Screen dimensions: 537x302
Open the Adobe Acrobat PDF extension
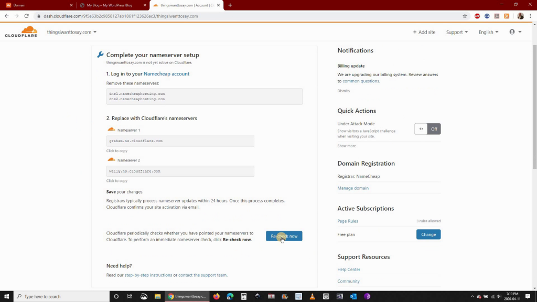497,16
